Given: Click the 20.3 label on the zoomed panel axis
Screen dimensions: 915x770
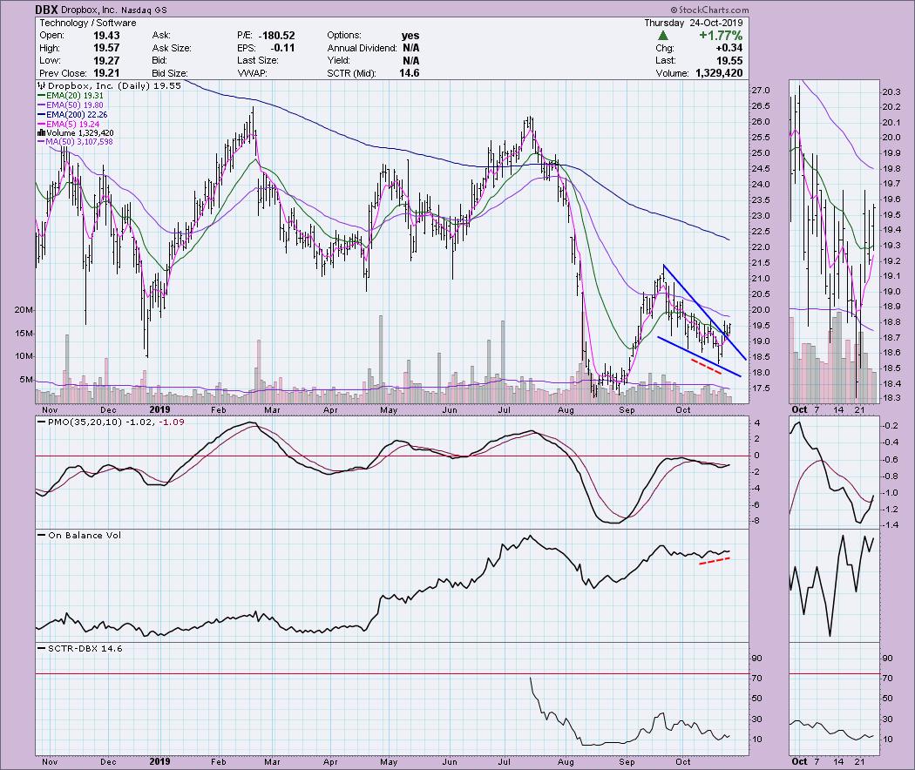Looking at the screenshot, I should pos(891,92).
